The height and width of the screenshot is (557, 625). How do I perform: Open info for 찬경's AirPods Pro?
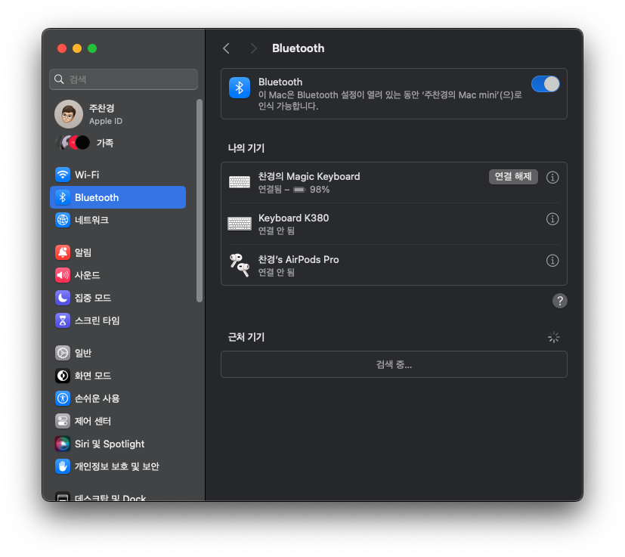(552, 260)
